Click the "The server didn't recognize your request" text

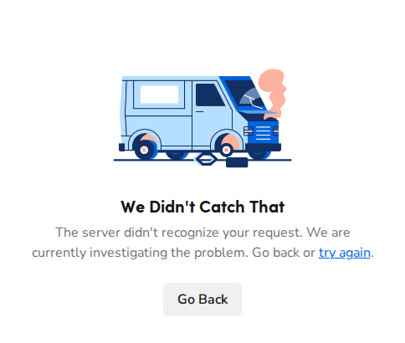click(179, 233)
